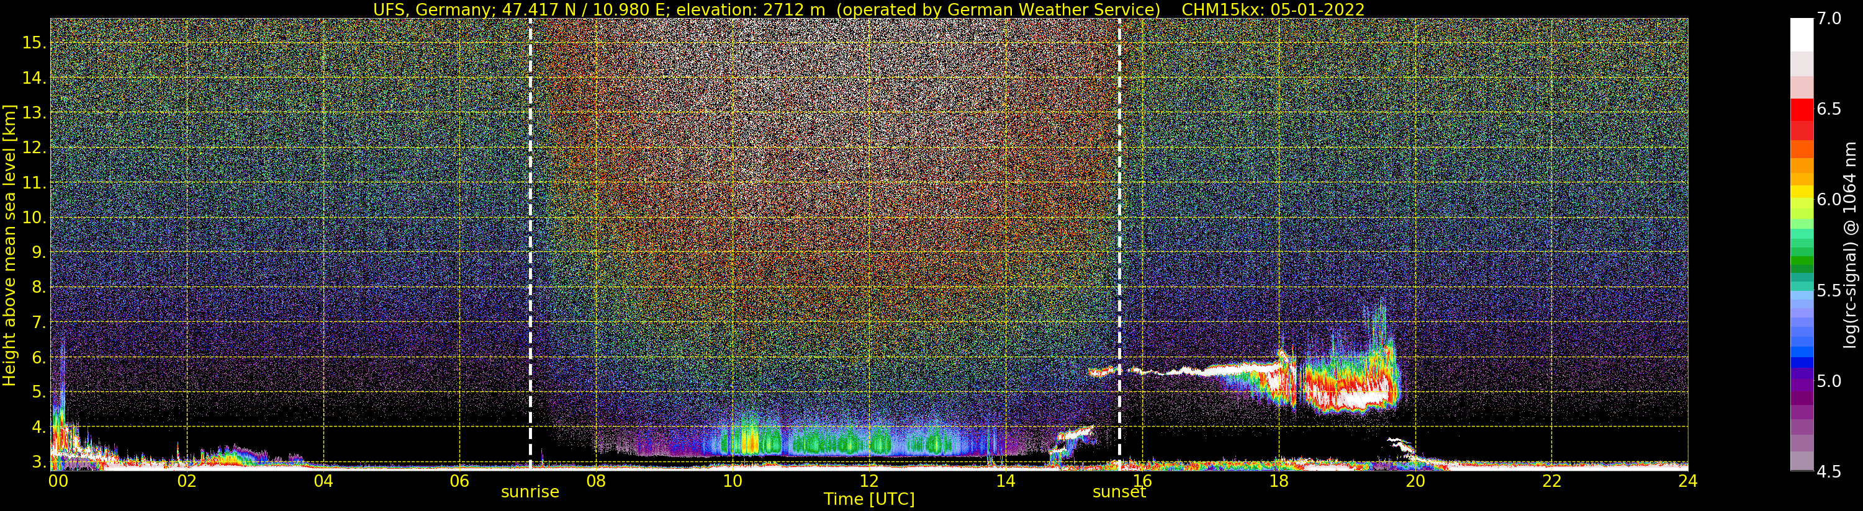This screenshot has height=511, width=1863.
Task: Click the vertical colorbar gradient strip
Action: pyautogui.click(x=1802, y=244)
